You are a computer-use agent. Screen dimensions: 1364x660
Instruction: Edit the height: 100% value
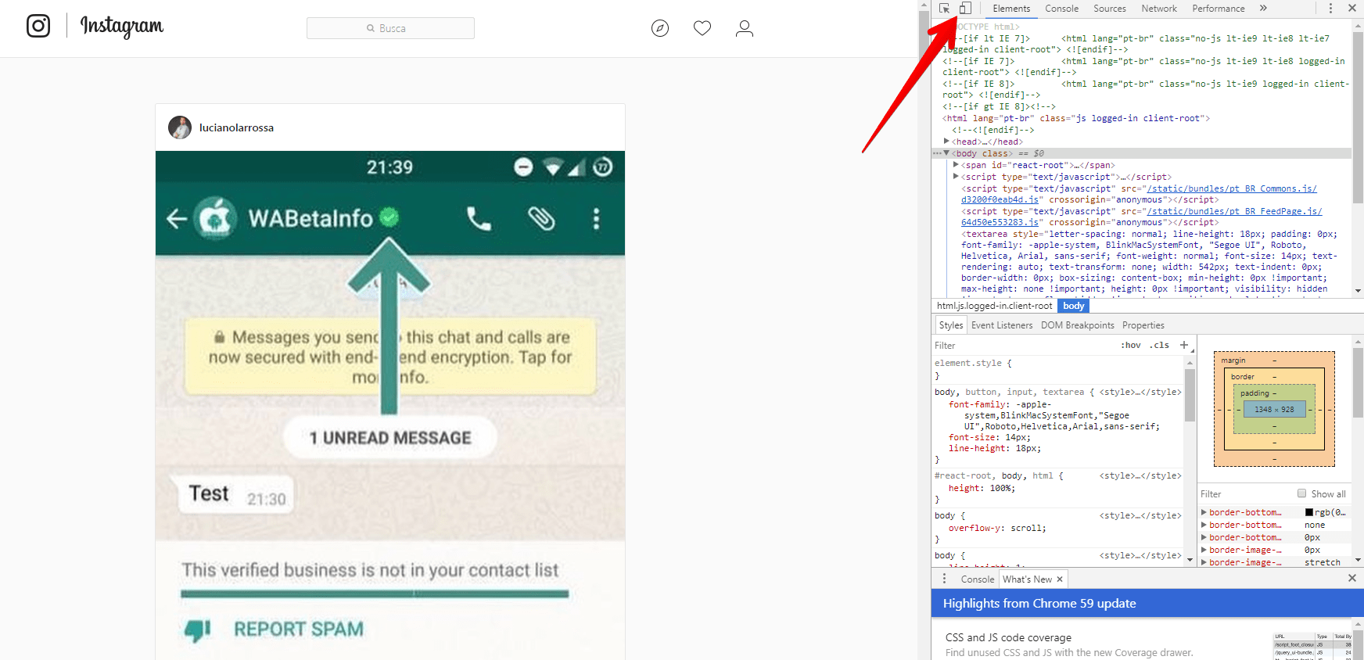[1002, 488]
